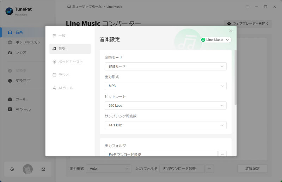Screen dimensions: 282x182
Task: Open the Line Music service selector dropdown
Action: coord(216,40)
